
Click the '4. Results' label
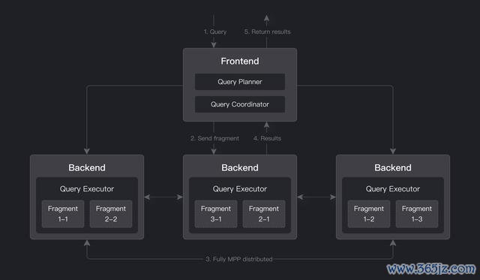[x=267, y=138]
